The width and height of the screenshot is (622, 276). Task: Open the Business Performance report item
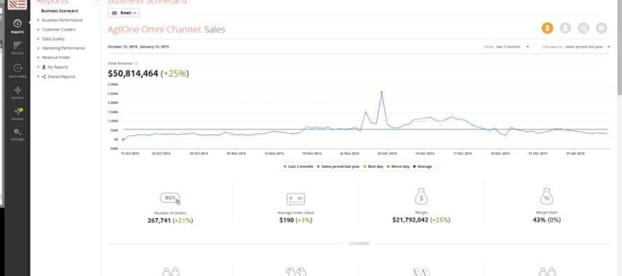62,20
